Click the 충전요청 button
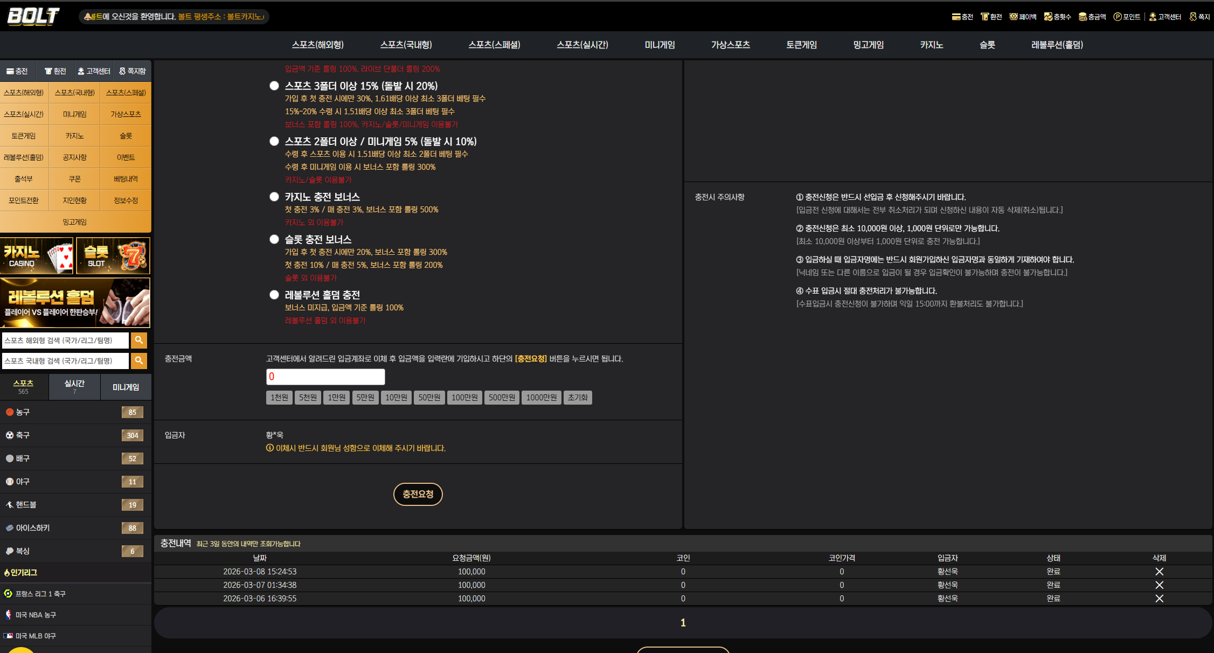Screen dimensions: 1214x653 point(418,494)
